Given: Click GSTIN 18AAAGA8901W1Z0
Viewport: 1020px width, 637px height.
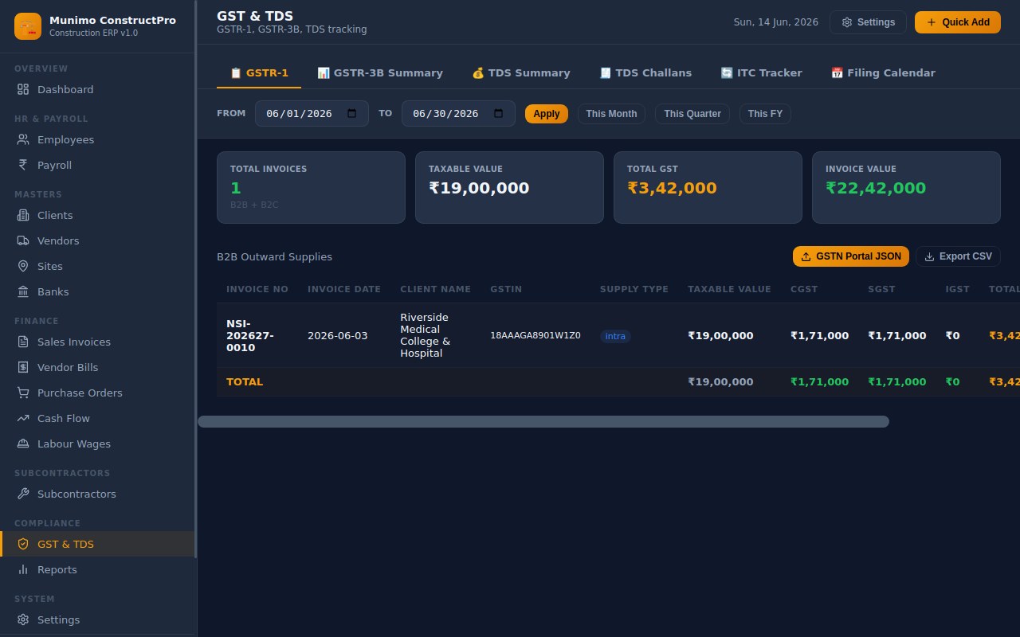Looking at the screenshot, I should point(535,335).
